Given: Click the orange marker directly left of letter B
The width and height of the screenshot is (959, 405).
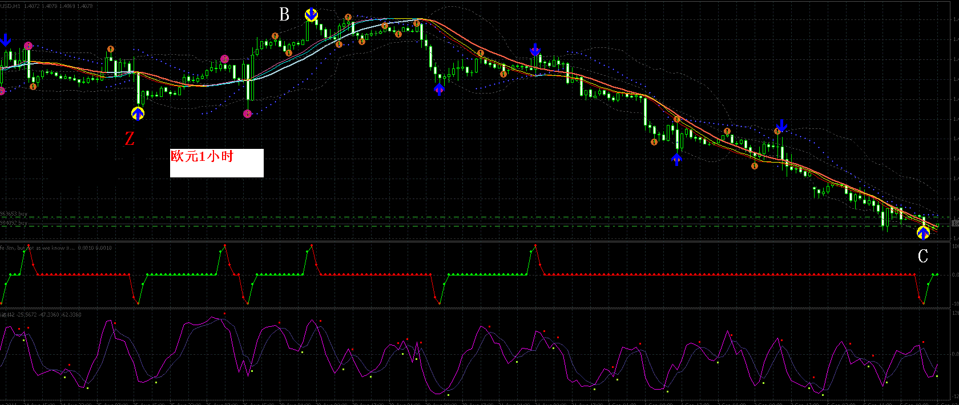Looking at the screenshot, I should [275, 36].
